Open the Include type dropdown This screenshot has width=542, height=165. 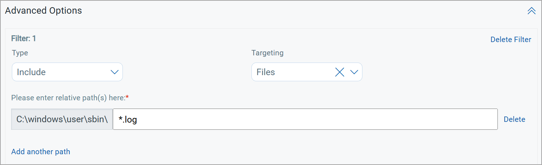pos(68,72)
